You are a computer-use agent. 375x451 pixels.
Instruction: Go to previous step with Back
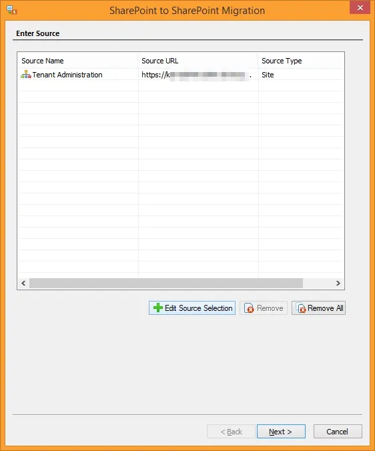pos(231,432)
